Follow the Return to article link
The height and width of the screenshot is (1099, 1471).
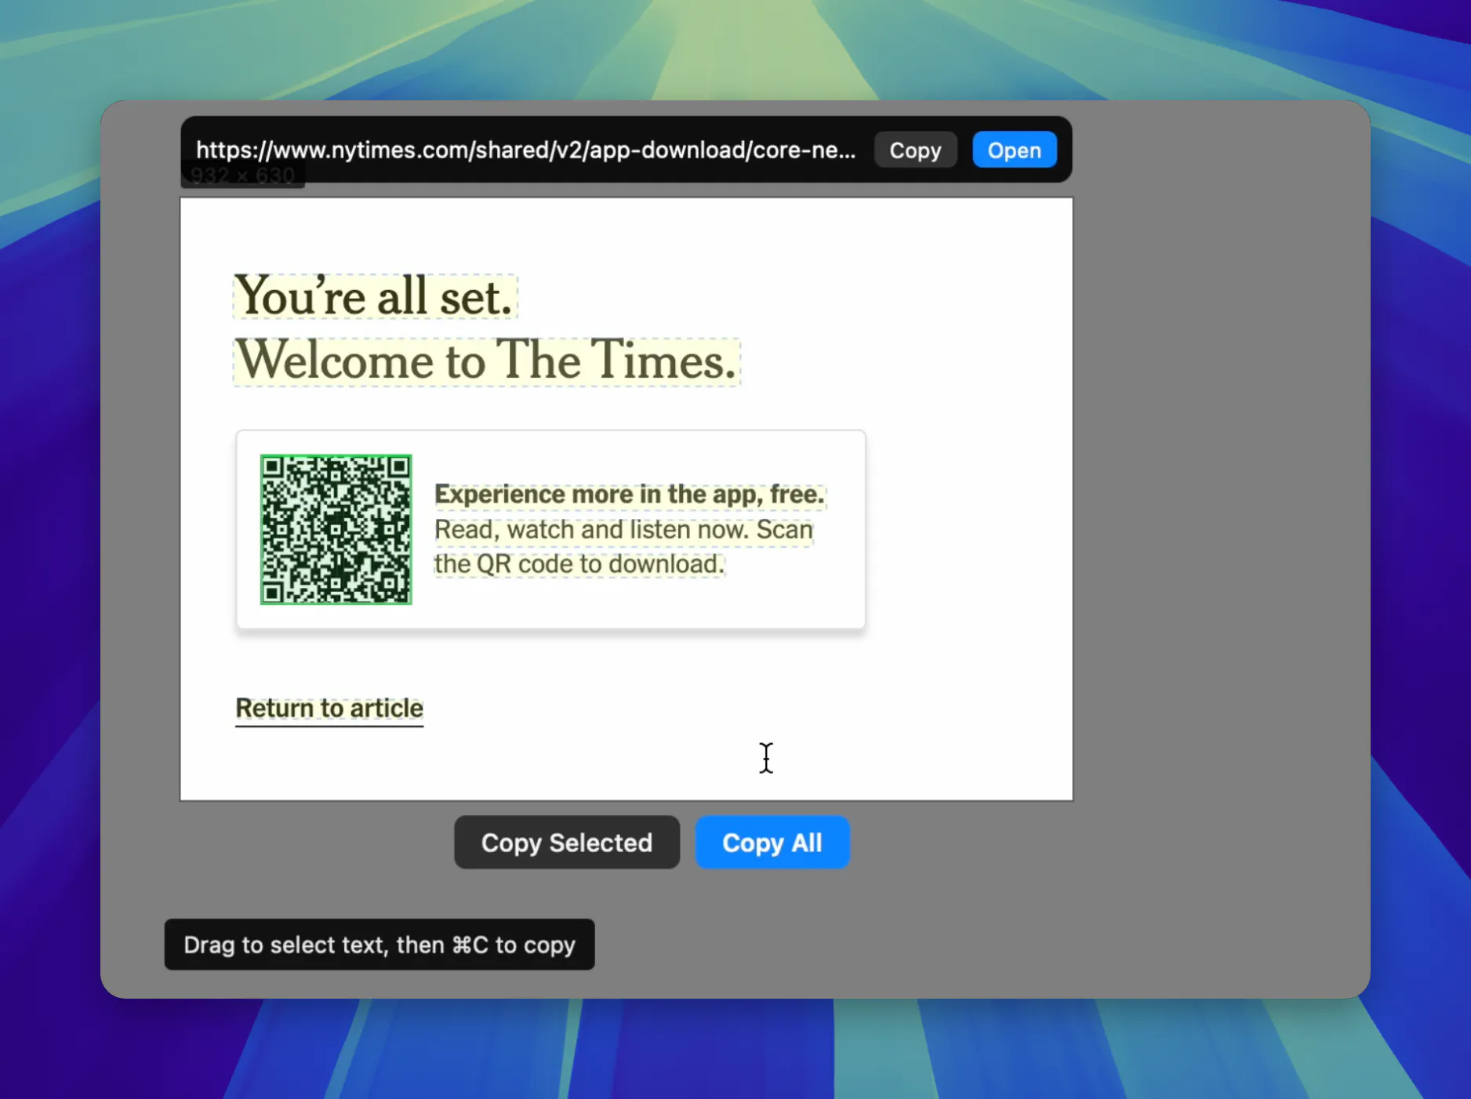click(329, 708)
